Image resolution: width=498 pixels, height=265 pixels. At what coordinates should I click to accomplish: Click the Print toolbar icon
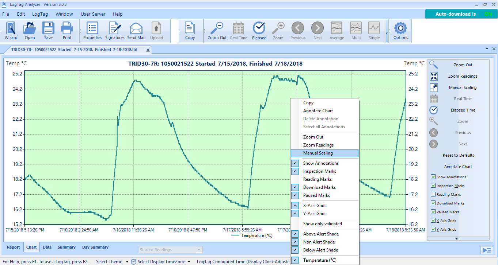coord(67,31)
